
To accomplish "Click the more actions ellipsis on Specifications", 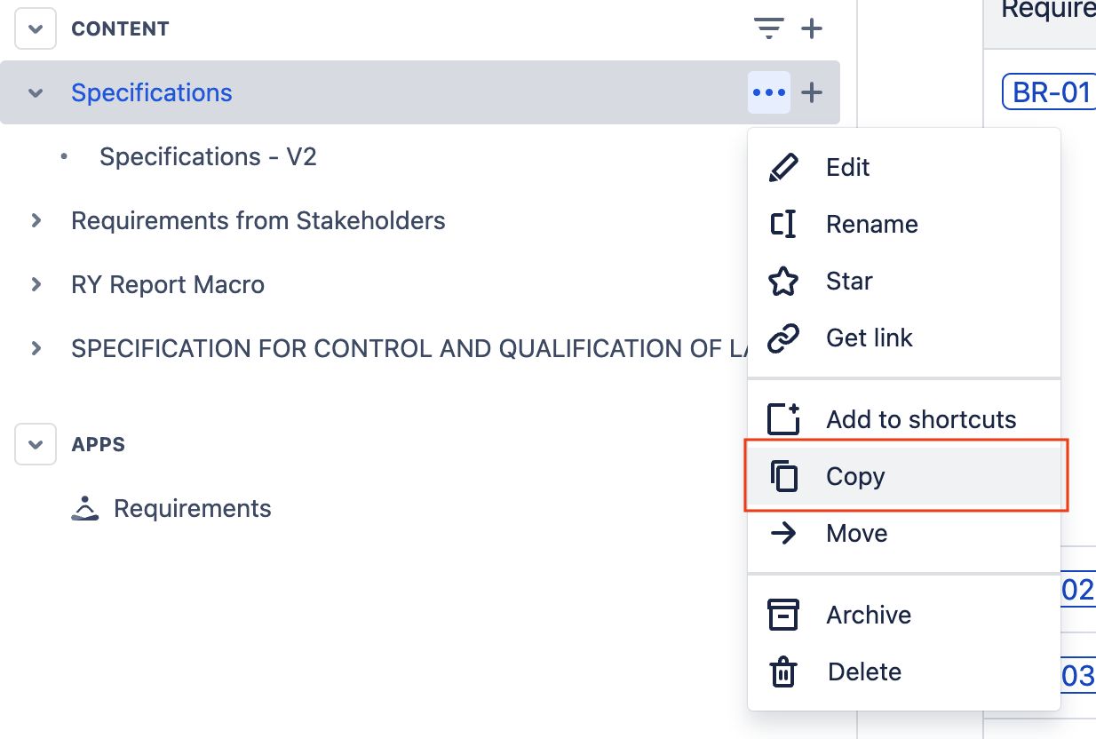I will (x=768, y=92).
